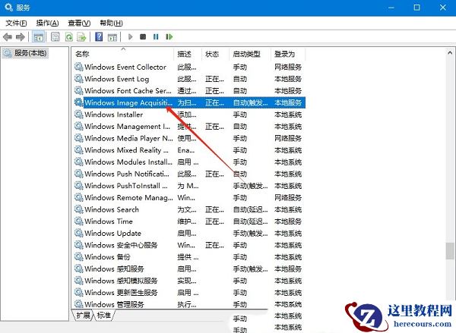
Task: Select Windows Event Collector service
Action: (189, 67)
